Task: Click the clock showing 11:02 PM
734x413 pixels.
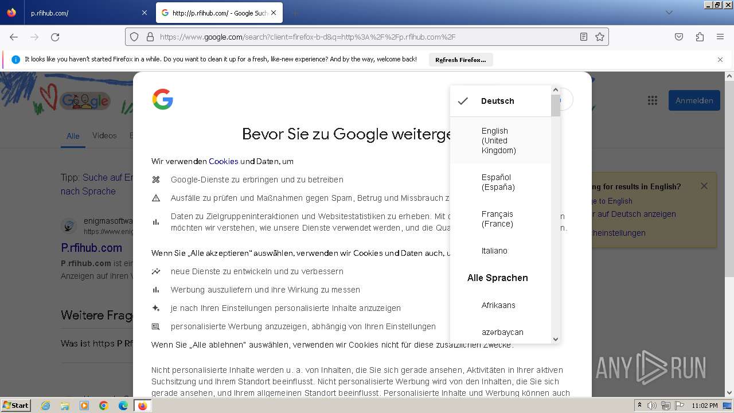Action: point(704,406)
